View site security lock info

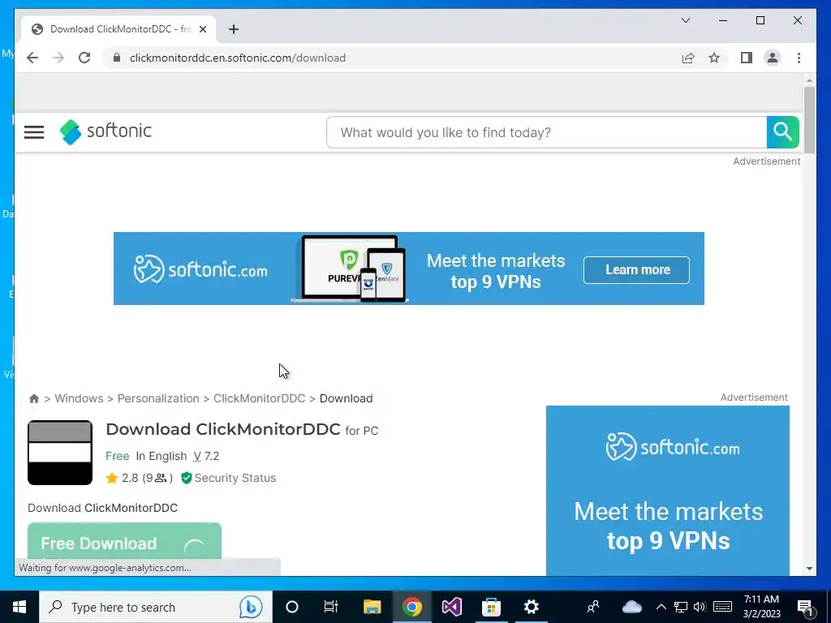(117, 58)
